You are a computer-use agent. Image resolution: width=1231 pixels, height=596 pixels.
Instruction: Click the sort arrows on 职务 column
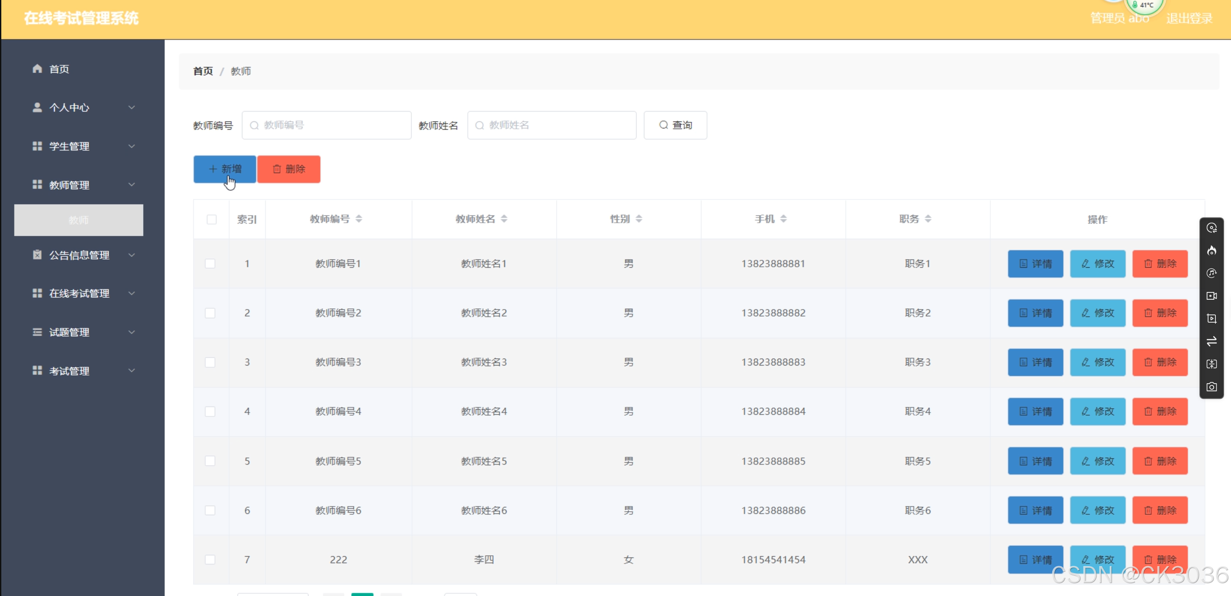click(928, 219)
